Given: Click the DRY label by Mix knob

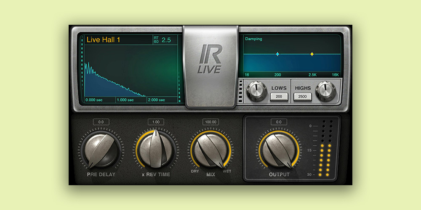Looking at the screenshot, I should 195,171.
